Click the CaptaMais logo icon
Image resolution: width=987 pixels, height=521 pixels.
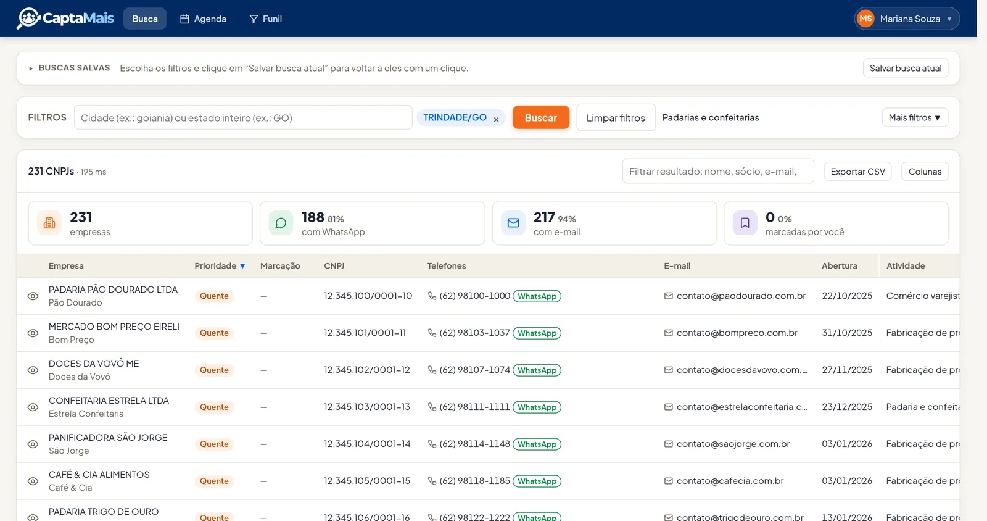(28, 19)
